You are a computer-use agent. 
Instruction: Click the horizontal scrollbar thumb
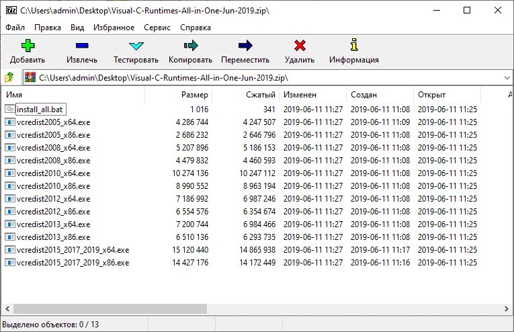(110, 308)
